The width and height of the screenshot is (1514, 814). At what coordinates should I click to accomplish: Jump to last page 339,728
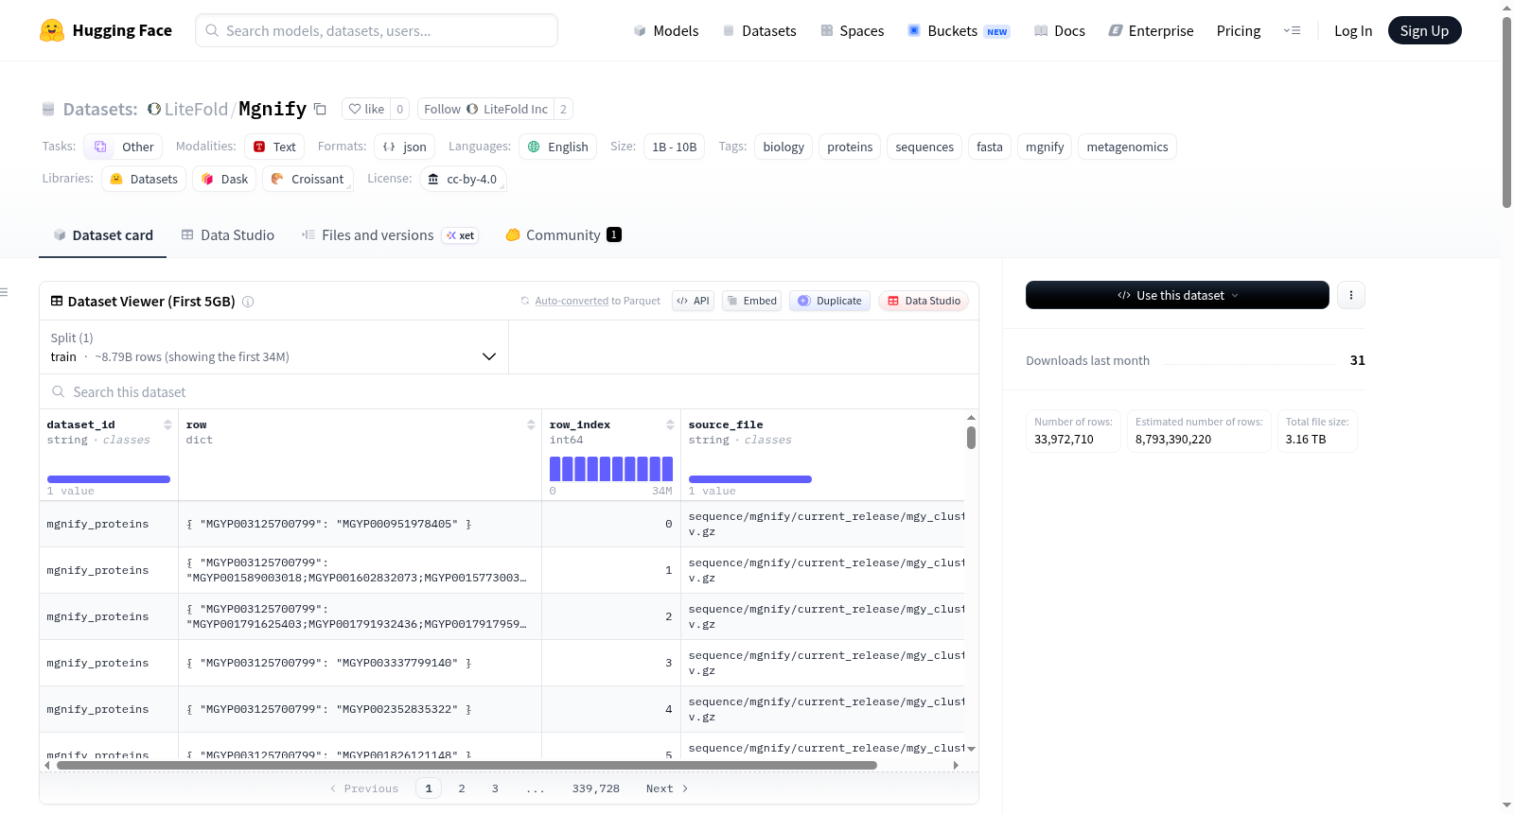pyautogui.click(x=596, y=788)
